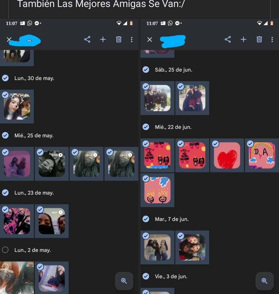Uncheck the Lun., 30 de may. date group
The image size is (279, 294).
5,78
